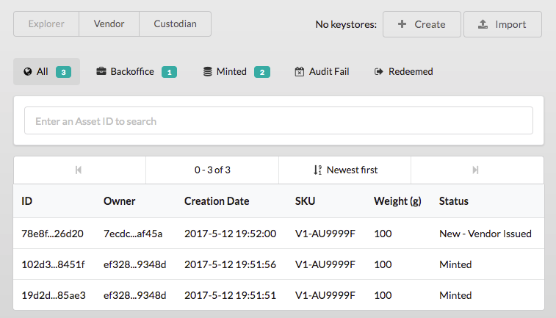Click the Audit Fail calendar icon
Screen dimensions: 556x318
pyautogui.click(x=299, y=72)
